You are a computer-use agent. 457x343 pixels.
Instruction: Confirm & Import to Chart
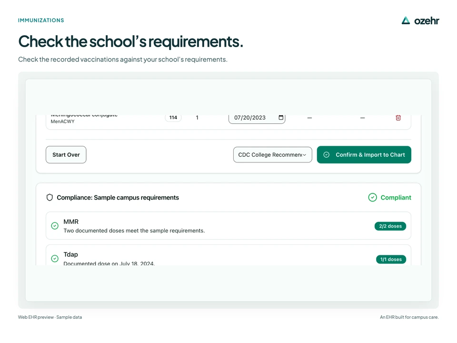coord(364,154)
